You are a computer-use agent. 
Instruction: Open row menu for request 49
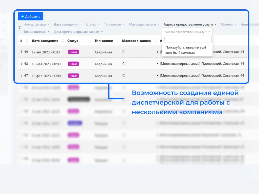pyautogui.click(x=21, y=52)
